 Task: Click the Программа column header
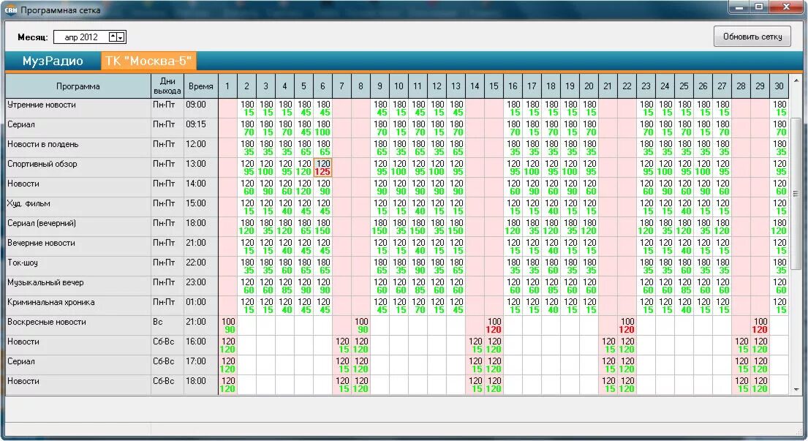(78, 86)
